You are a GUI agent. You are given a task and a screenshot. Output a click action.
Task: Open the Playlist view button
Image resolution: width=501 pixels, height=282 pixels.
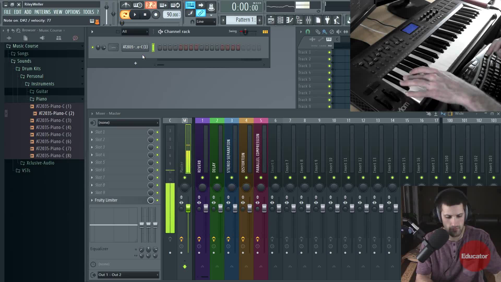coord(271,20)
